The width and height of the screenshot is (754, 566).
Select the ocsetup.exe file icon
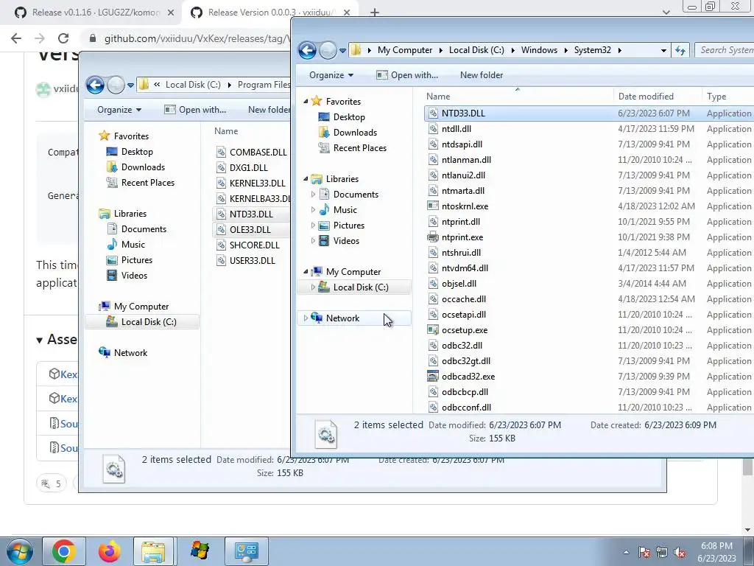click(433, 329)
